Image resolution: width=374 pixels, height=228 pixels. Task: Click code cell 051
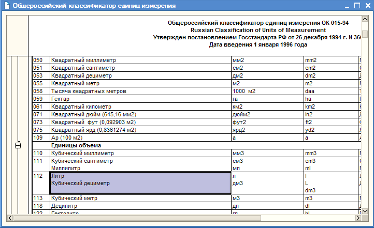pyautogui.click(x=41, y=68)
